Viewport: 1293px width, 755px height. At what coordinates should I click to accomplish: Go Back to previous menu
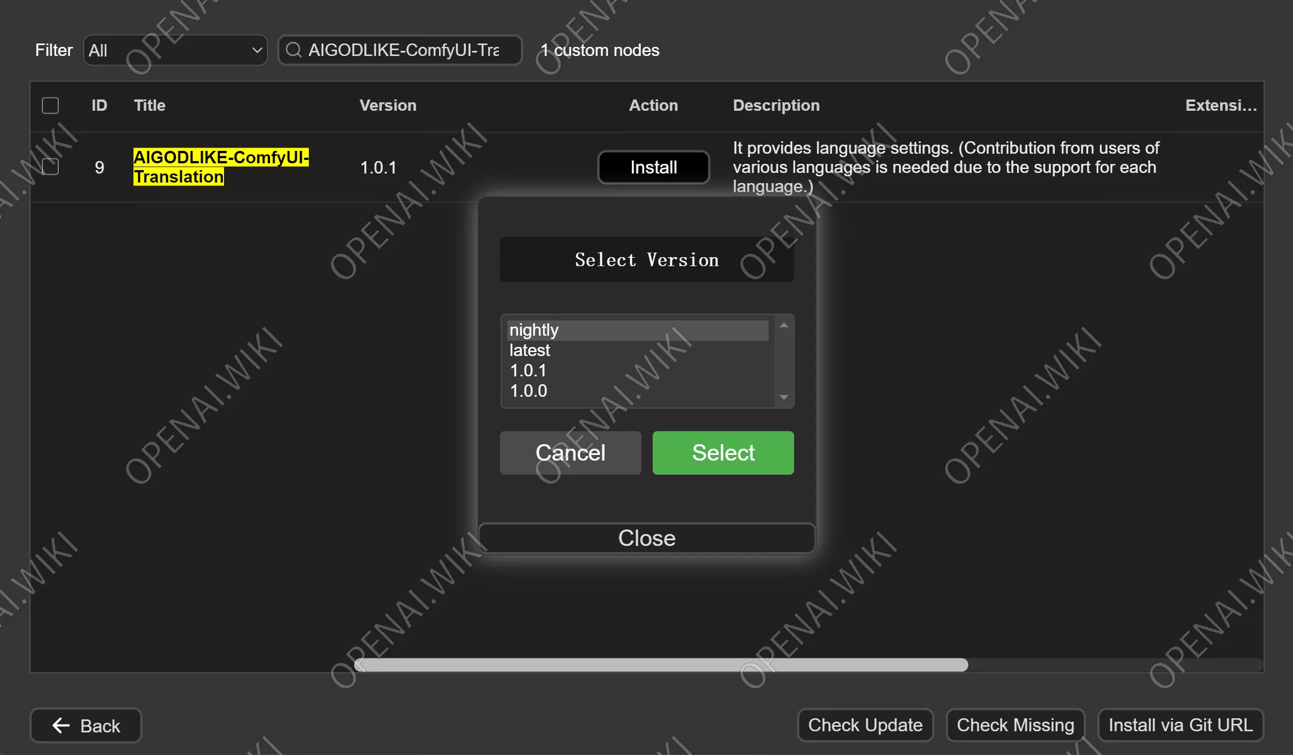tap(86, 726)
